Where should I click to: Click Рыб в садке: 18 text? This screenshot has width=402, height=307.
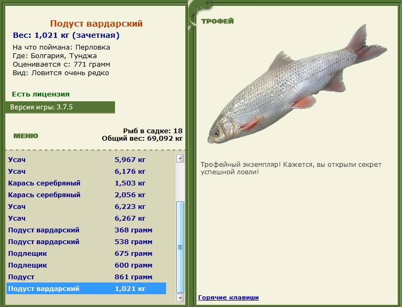[153, 131]
